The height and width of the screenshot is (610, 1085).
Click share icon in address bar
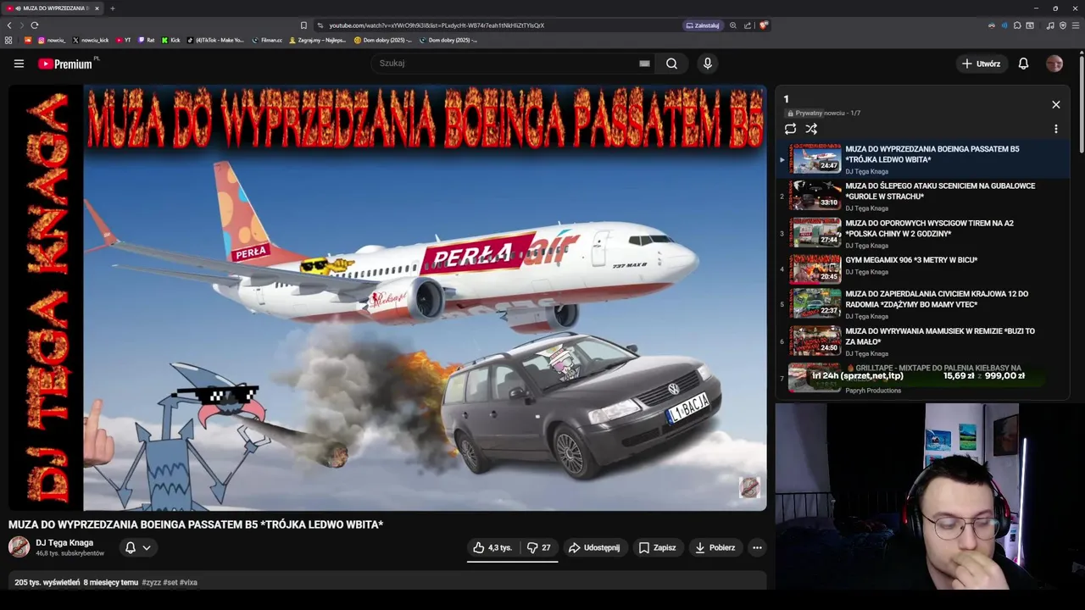point(748,25)
